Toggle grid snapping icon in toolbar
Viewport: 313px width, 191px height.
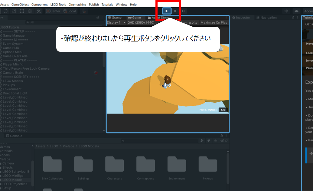click(x=84, y=11)
